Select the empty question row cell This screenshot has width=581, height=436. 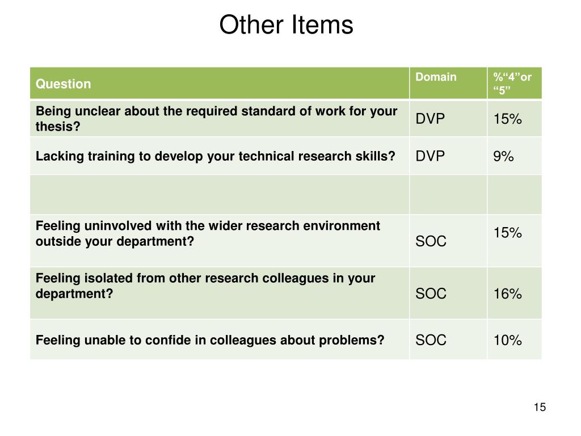220,195
